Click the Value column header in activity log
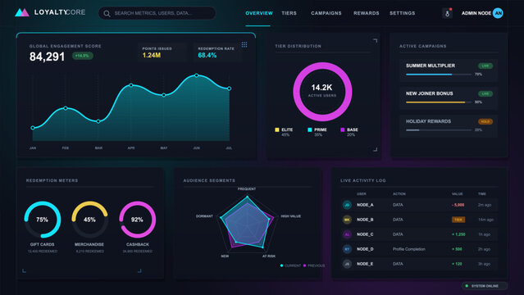The width and height of the screenshot is (524, 295). click(x=457, y=193)
